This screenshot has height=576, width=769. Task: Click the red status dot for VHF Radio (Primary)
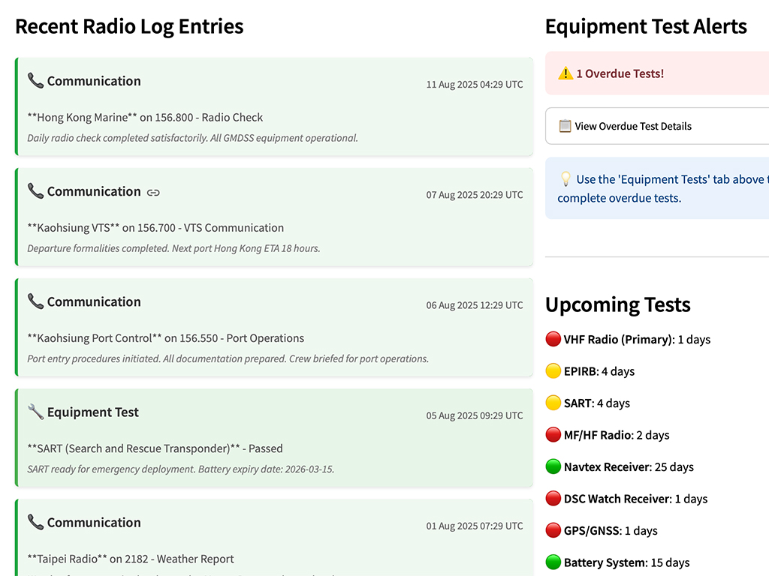[553, 339]
